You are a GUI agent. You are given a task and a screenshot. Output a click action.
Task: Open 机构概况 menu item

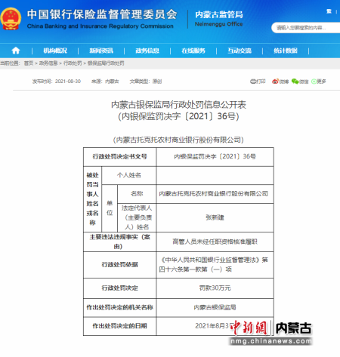(55, 51)
